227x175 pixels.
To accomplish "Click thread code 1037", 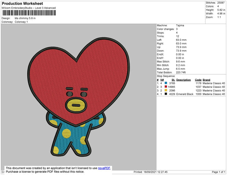I will coord(198,87).
